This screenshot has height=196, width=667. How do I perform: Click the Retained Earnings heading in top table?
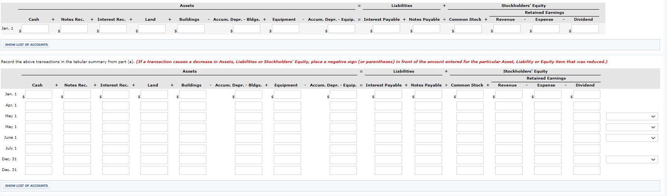coord(545,13)
